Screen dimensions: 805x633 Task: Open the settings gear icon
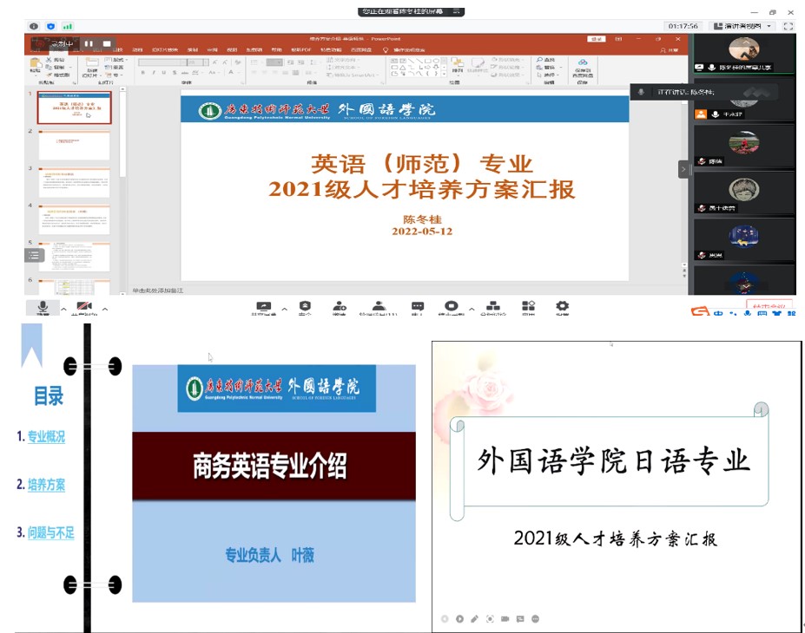[562, 307]
